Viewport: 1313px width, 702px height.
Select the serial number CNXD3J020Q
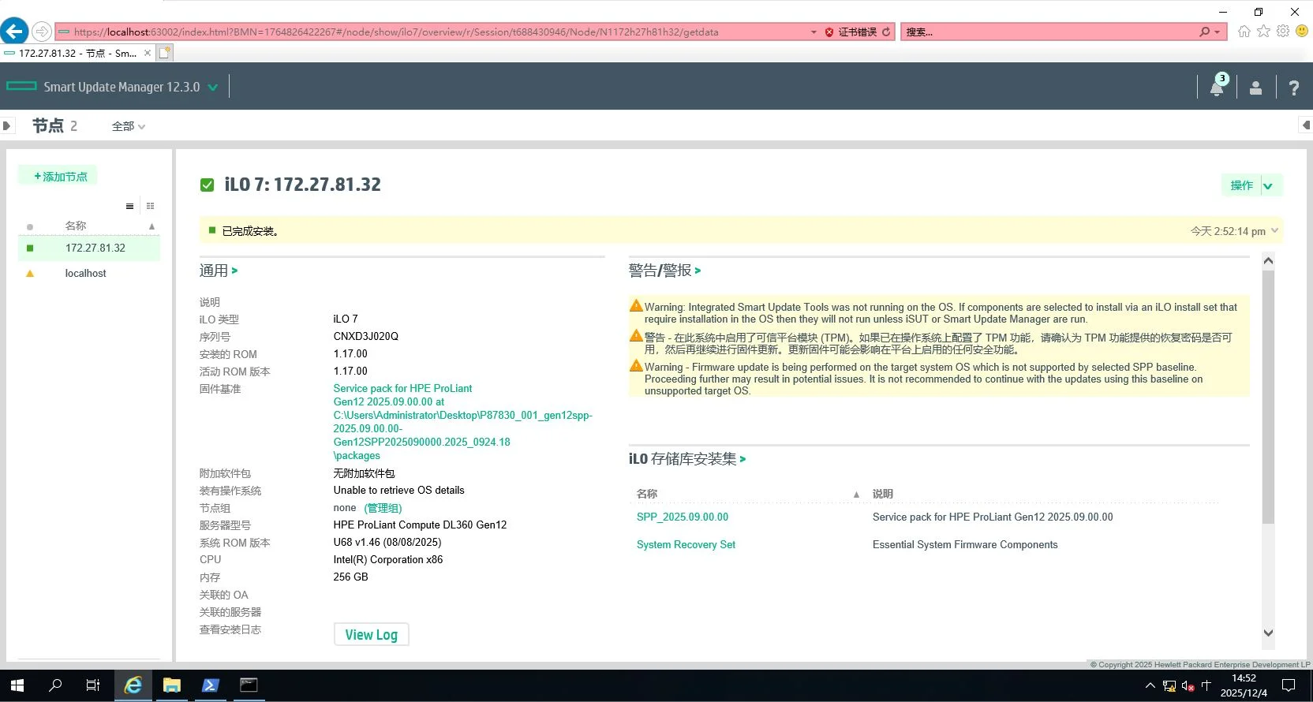point(366,337)
